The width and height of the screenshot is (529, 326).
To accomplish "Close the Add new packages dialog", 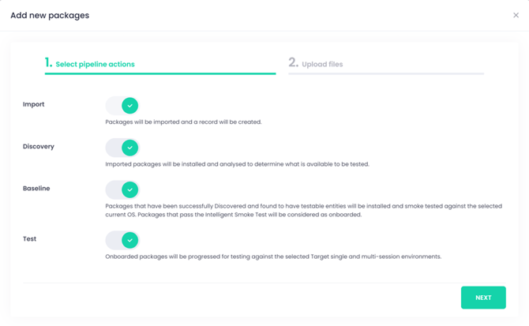I will tap(516, 15).
